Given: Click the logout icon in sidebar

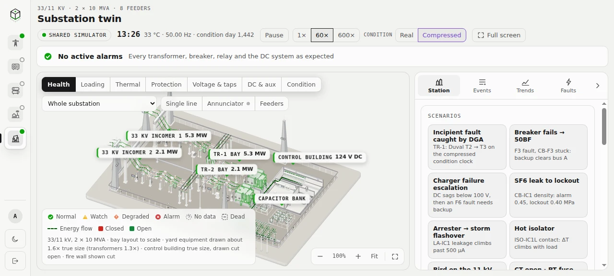Looking at the screenshot, I should (x=15, y=261).
